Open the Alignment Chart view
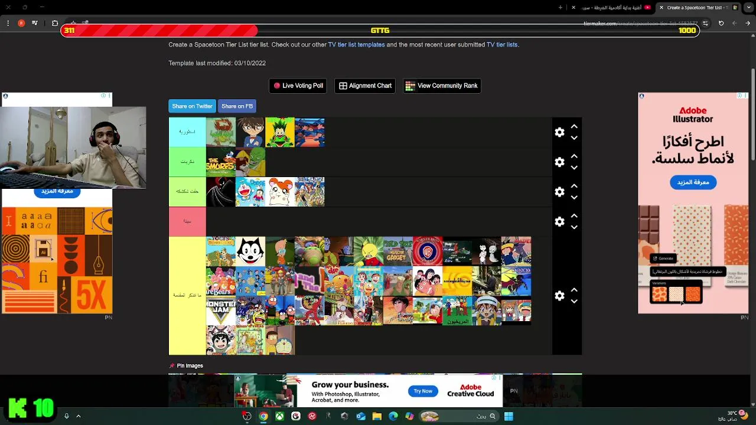Image resolution: width=756 pixels, height=425 pixels. (365, 86)
